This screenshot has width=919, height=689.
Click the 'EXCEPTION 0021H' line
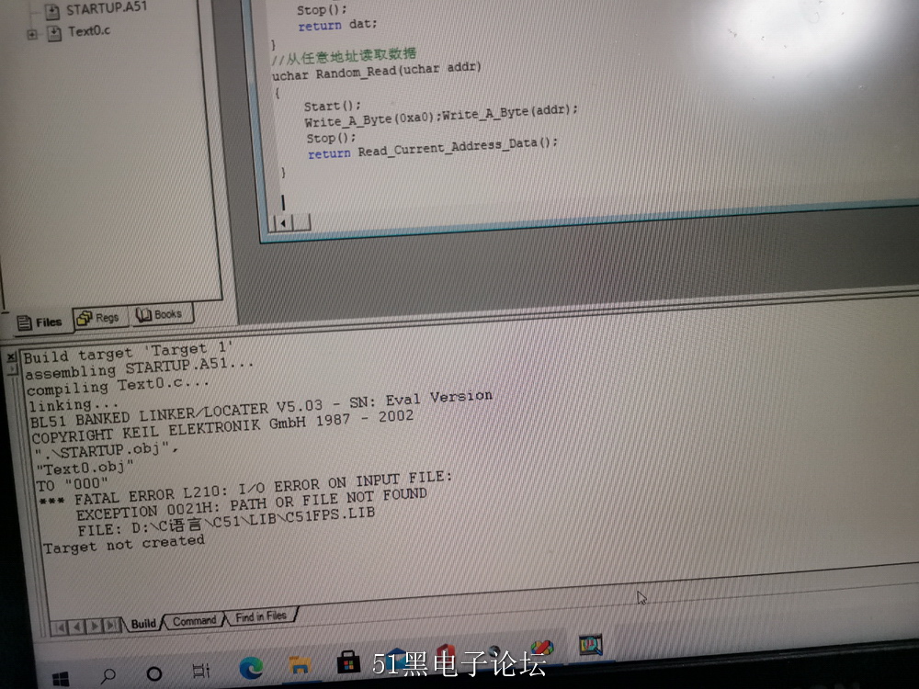(252, 505)
